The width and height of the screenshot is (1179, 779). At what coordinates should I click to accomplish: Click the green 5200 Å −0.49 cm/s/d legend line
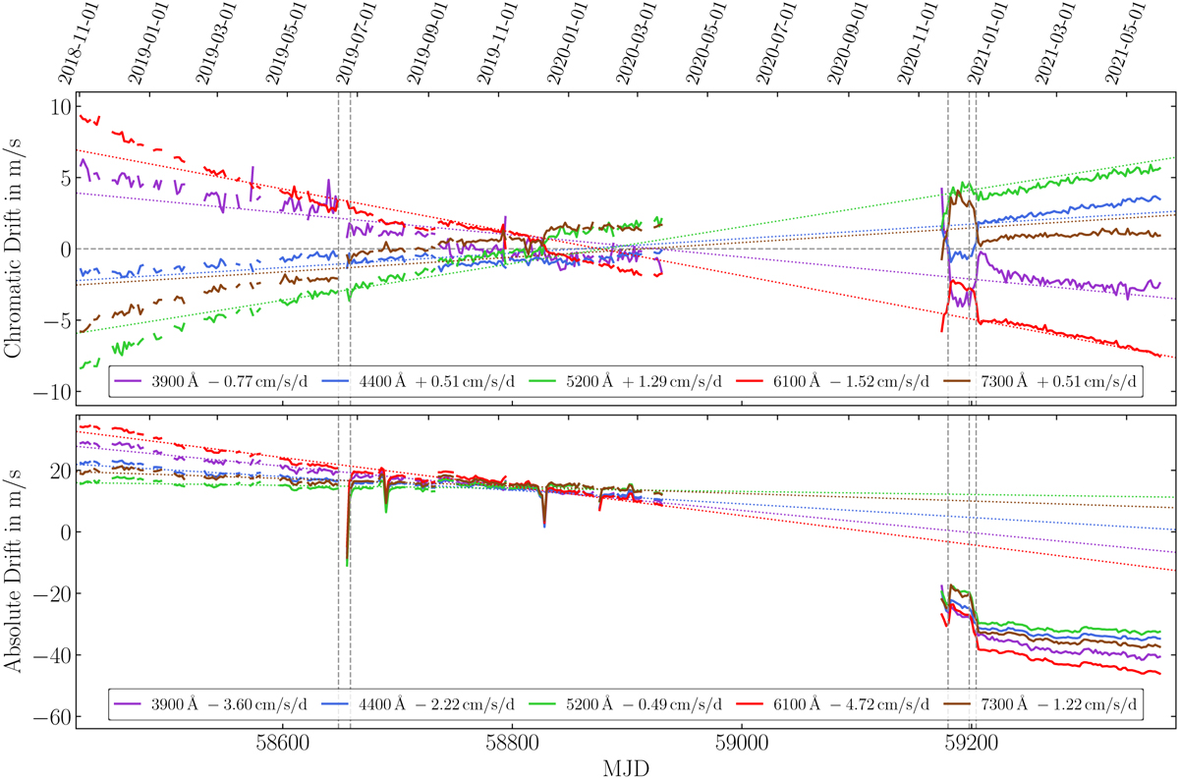point(545,731)
